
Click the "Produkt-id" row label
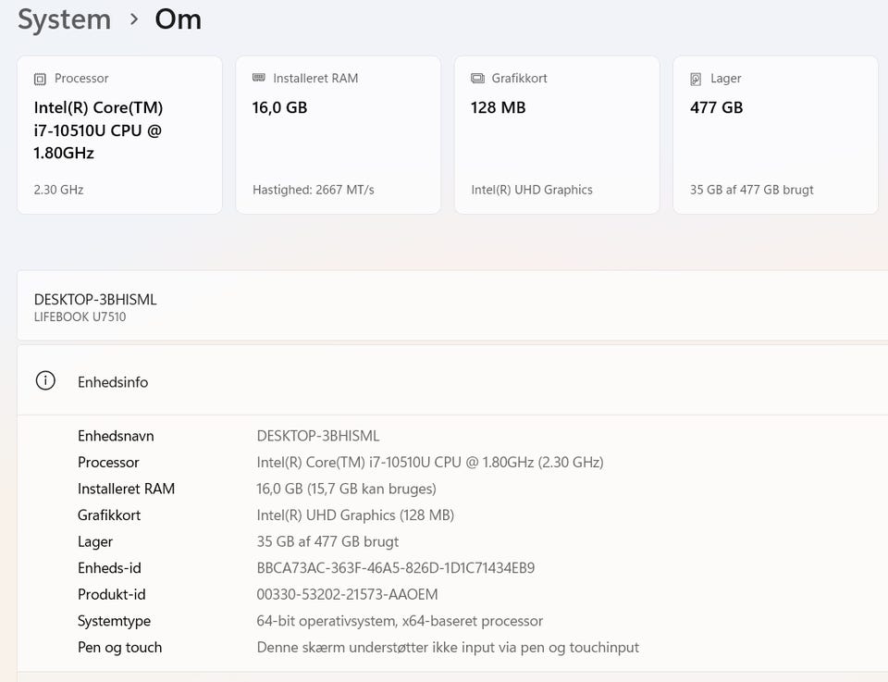pyautogui.click(x=112, y=595)
